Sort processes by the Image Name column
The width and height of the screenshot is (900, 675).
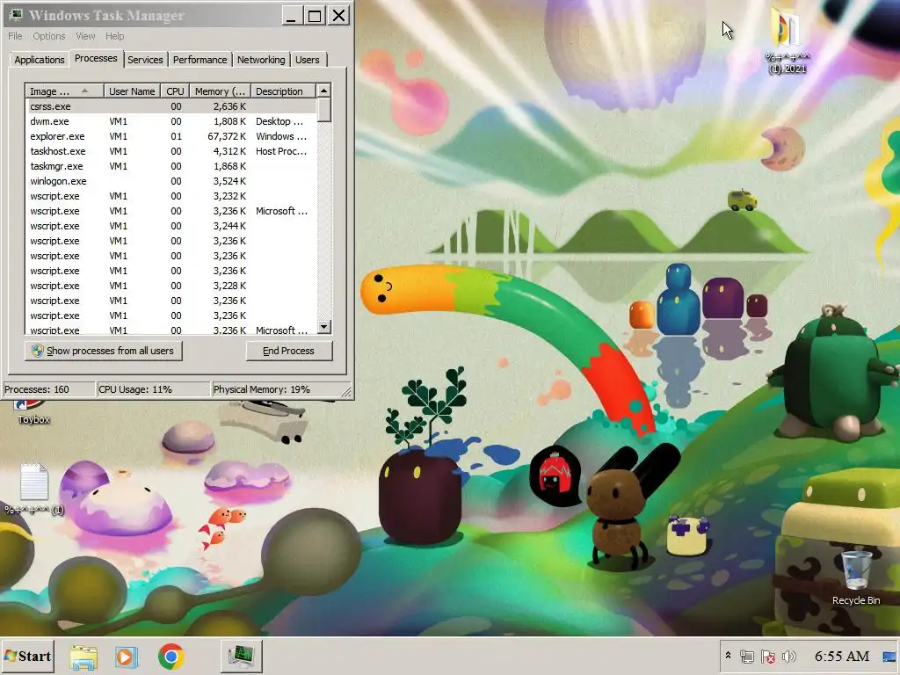click(x=64, y=91)
